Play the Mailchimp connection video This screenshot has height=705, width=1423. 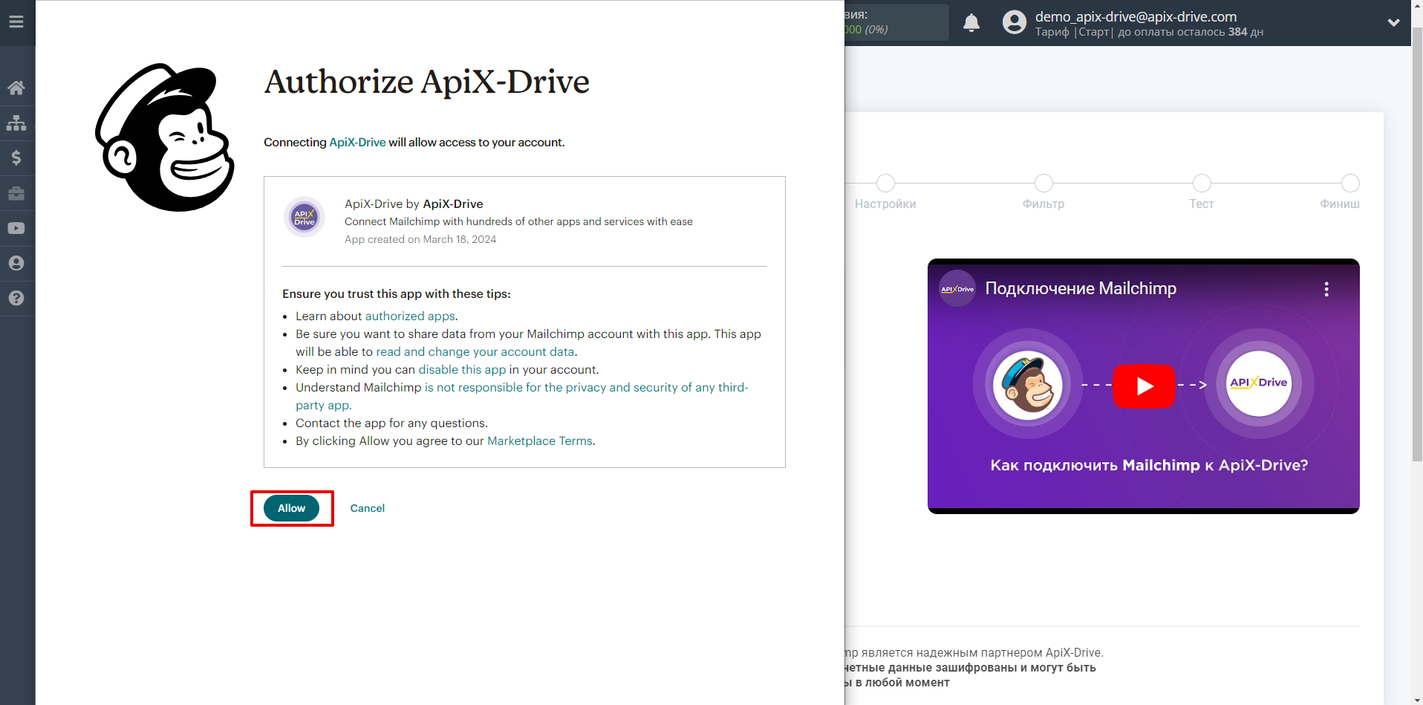pos(1144,386)
